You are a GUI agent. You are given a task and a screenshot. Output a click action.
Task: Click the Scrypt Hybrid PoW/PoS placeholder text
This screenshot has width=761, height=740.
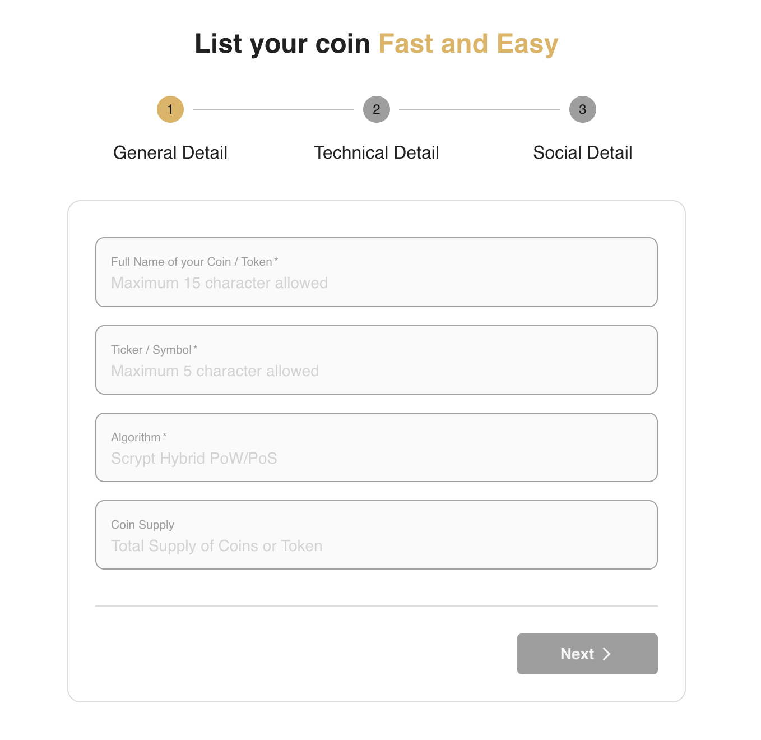(x=193, y=458)
